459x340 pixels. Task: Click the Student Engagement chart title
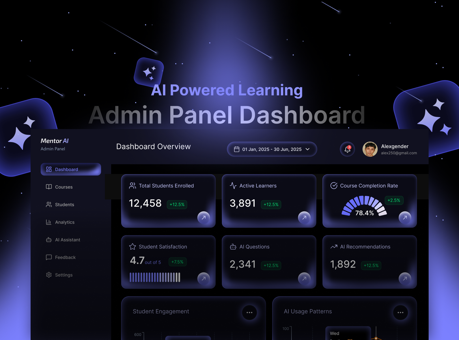tap(161, 311)
